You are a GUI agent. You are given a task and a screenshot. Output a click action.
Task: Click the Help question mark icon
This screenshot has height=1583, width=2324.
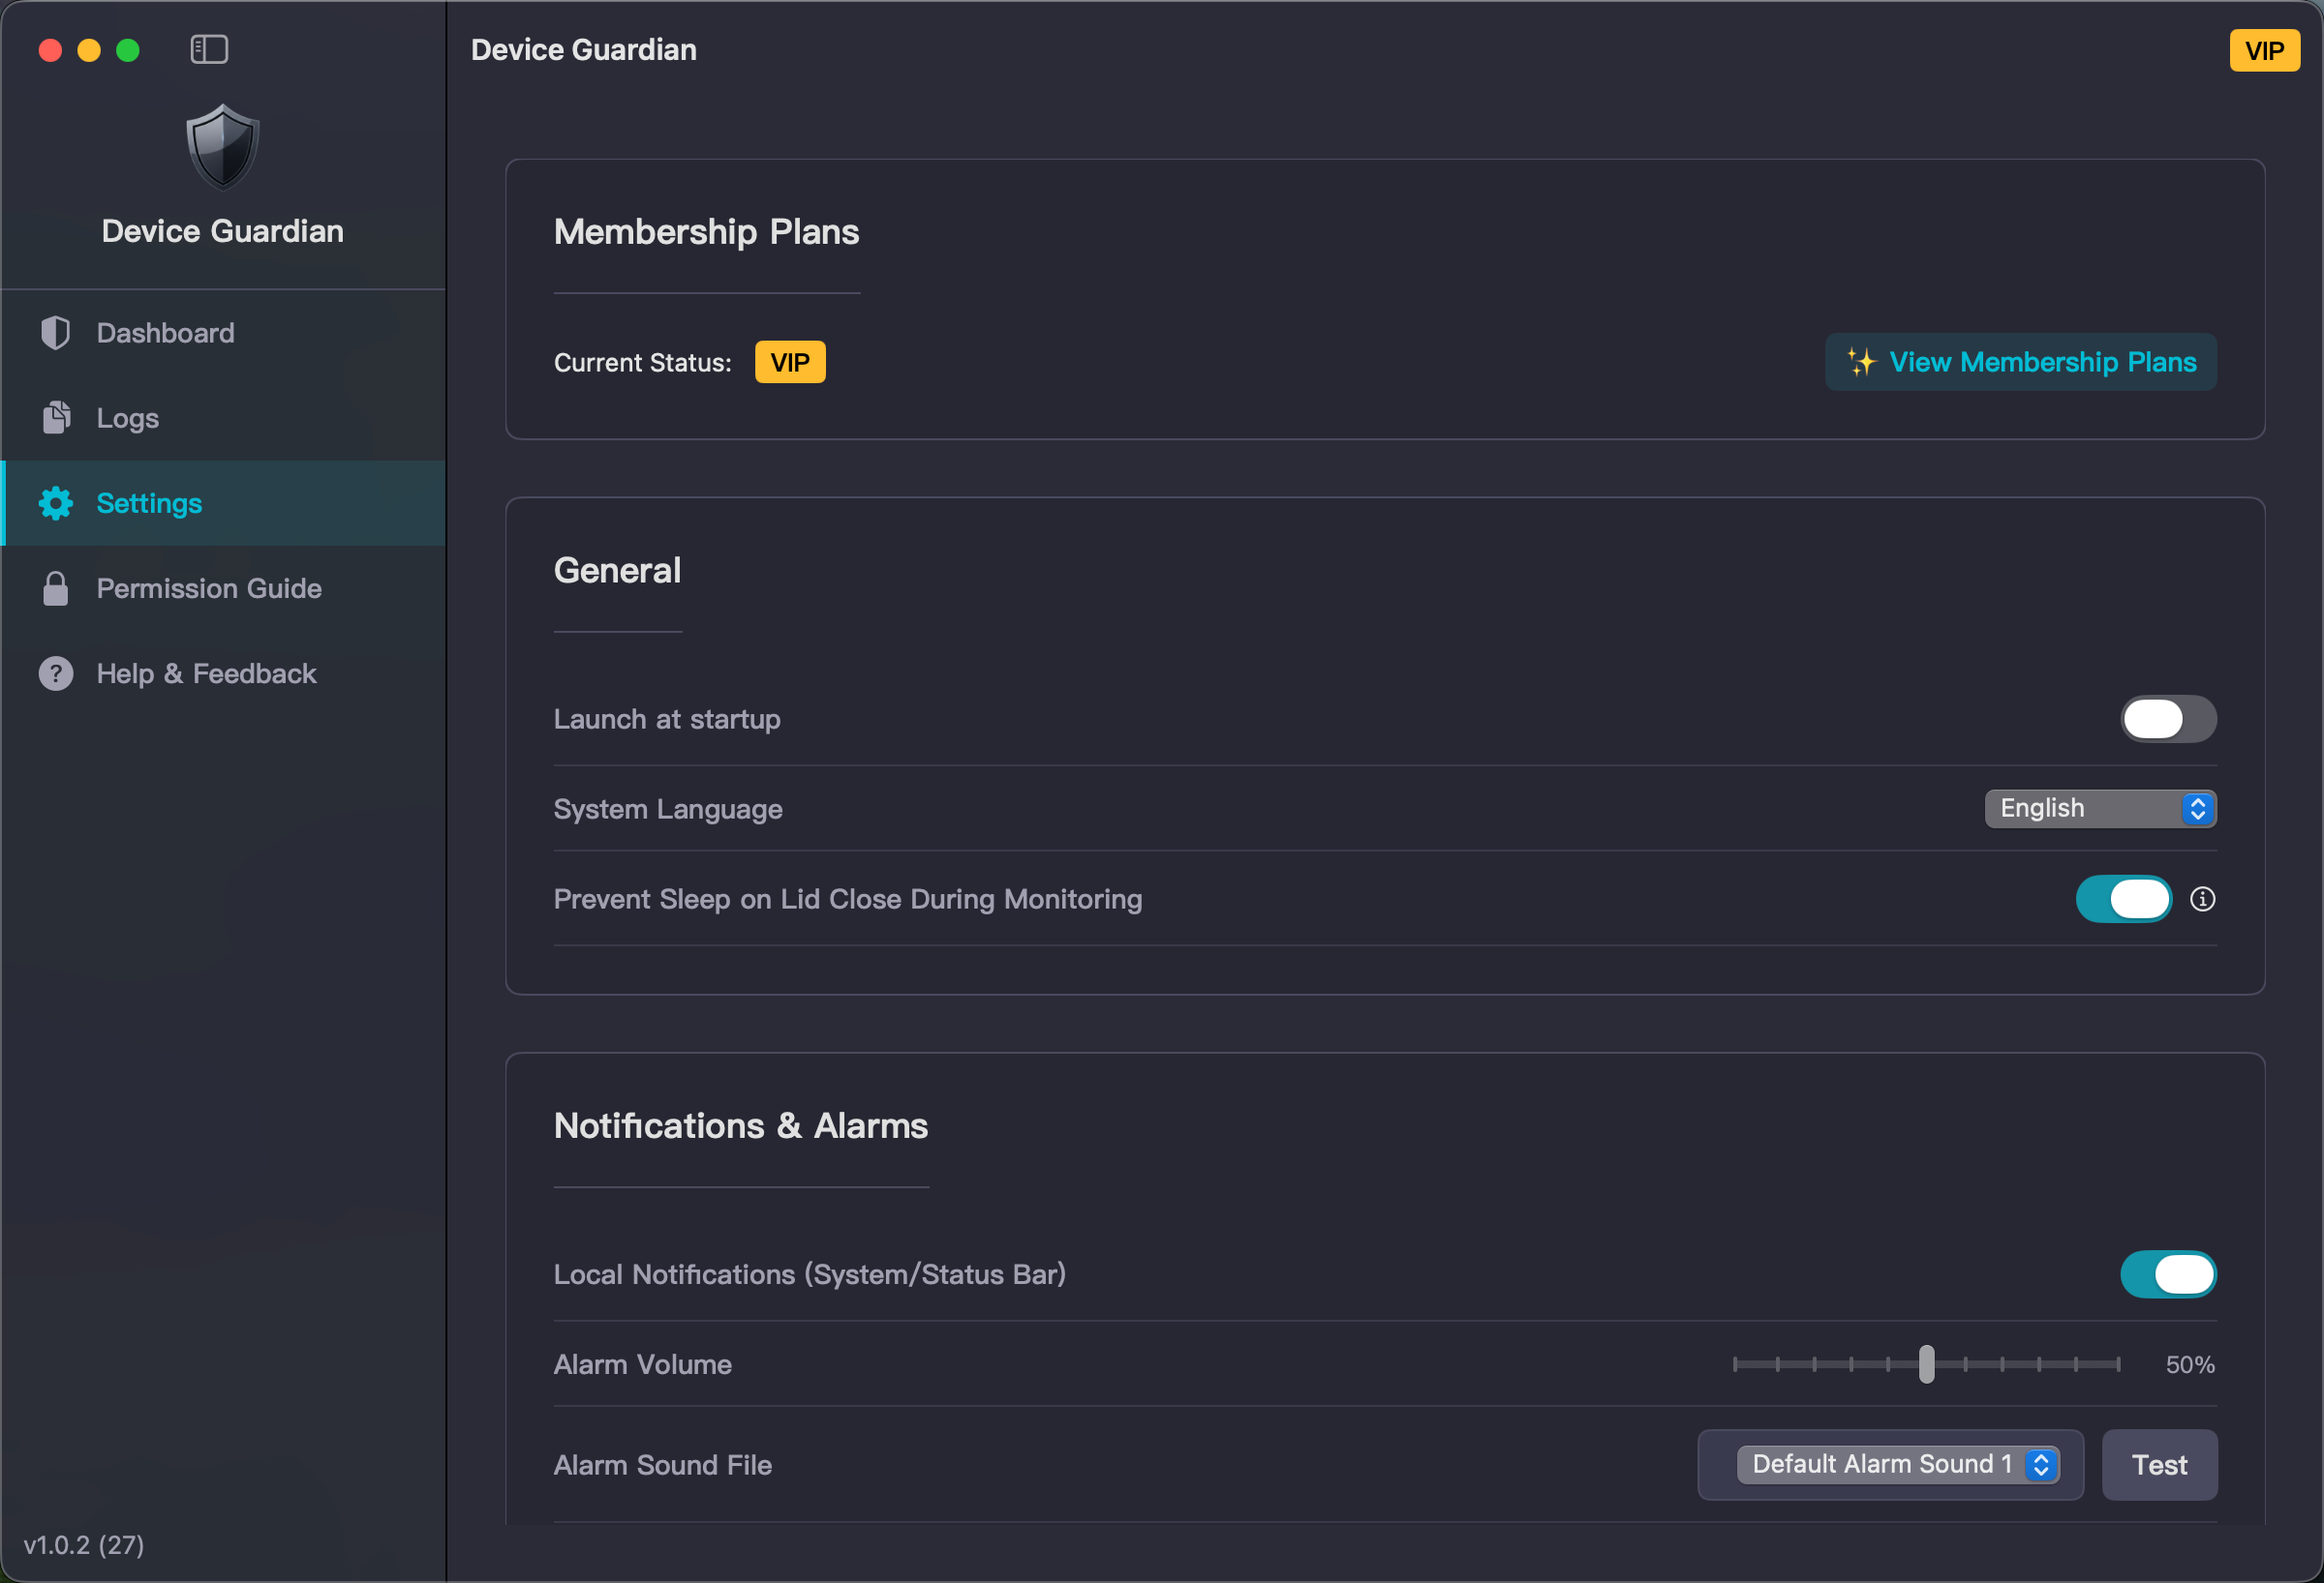(56, 673)
